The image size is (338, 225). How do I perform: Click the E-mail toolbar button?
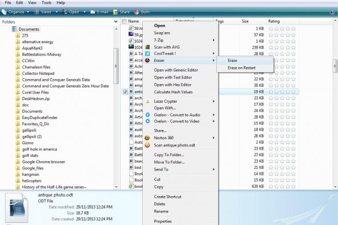coord(99,12)
